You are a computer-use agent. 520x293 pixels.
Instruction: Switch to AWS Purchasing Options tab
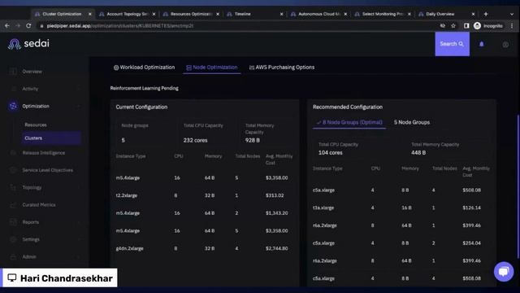click(282, 68)
